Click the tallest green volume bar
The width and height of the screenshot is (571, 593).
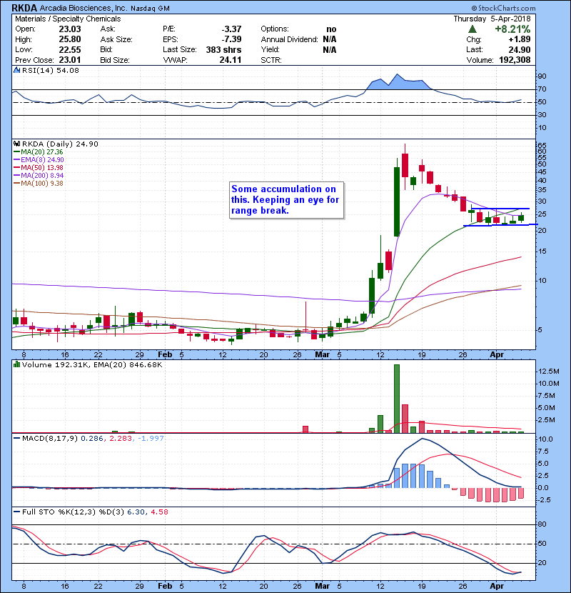396,399
